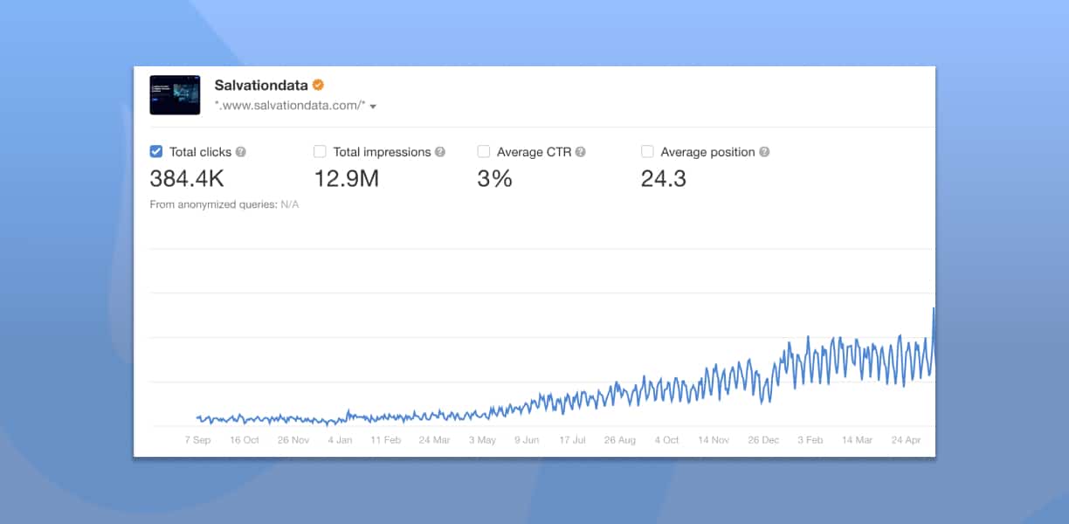This screenshot has width=1069, height=524.
Task: Click the help icon beside Average position
Action: (x=764, y=152)
